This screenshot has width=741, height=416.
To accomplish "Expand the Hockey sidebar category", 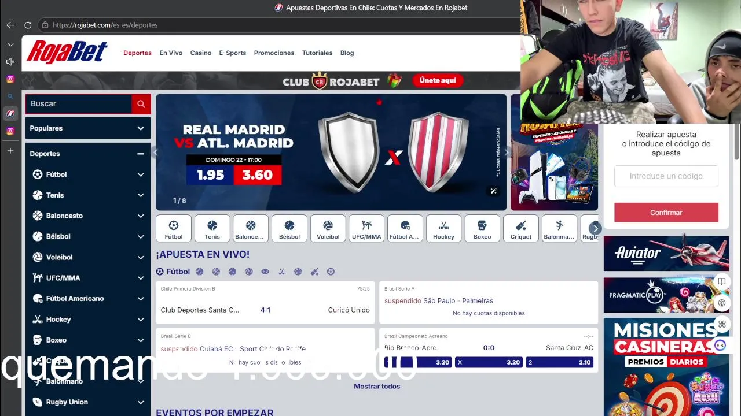I will pos(140,320).
